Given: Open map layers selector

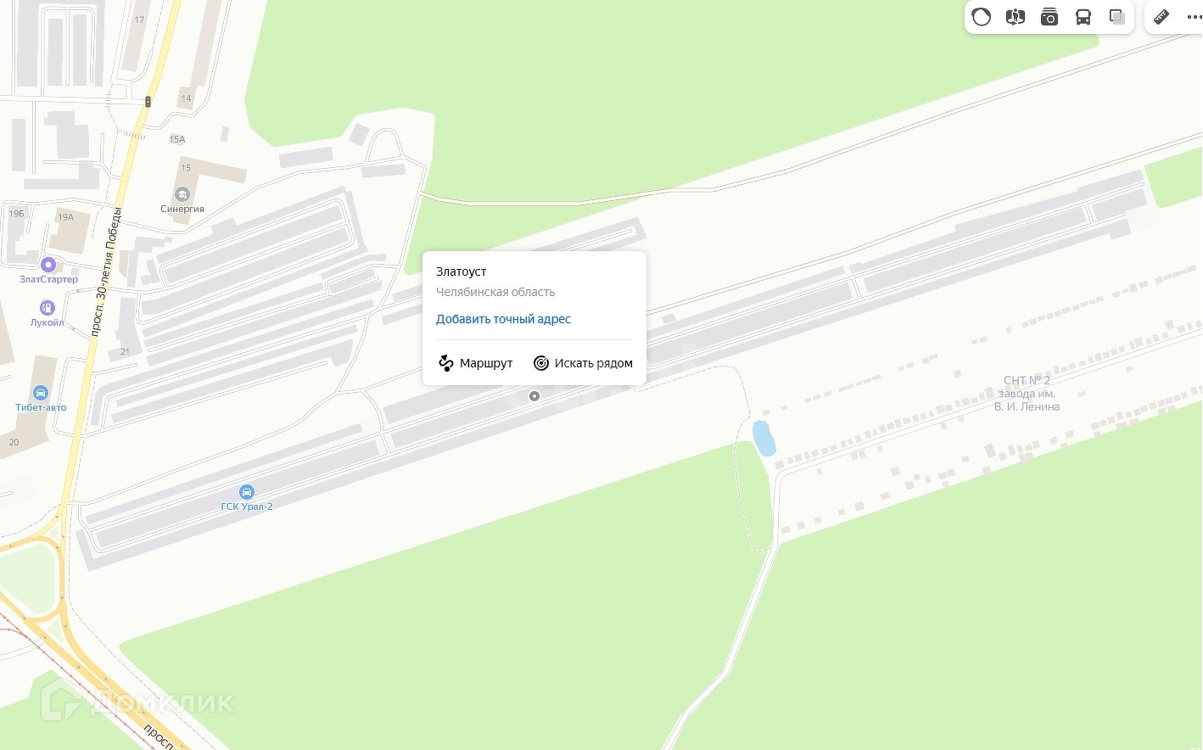Looking at the screenshot, I should (x=1117, y=17).
